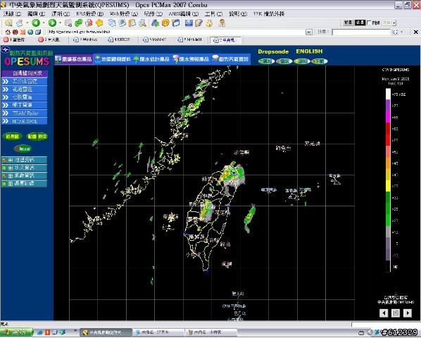This screenshot has width=421, height=338.
Task: Toggle first checked sidebar layer checkbox
Action: point(4,160)
